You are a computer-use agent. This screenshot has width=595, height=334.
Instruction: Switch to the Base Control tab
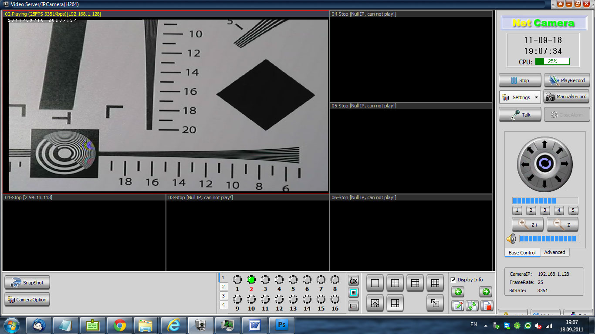pos(522,253)
